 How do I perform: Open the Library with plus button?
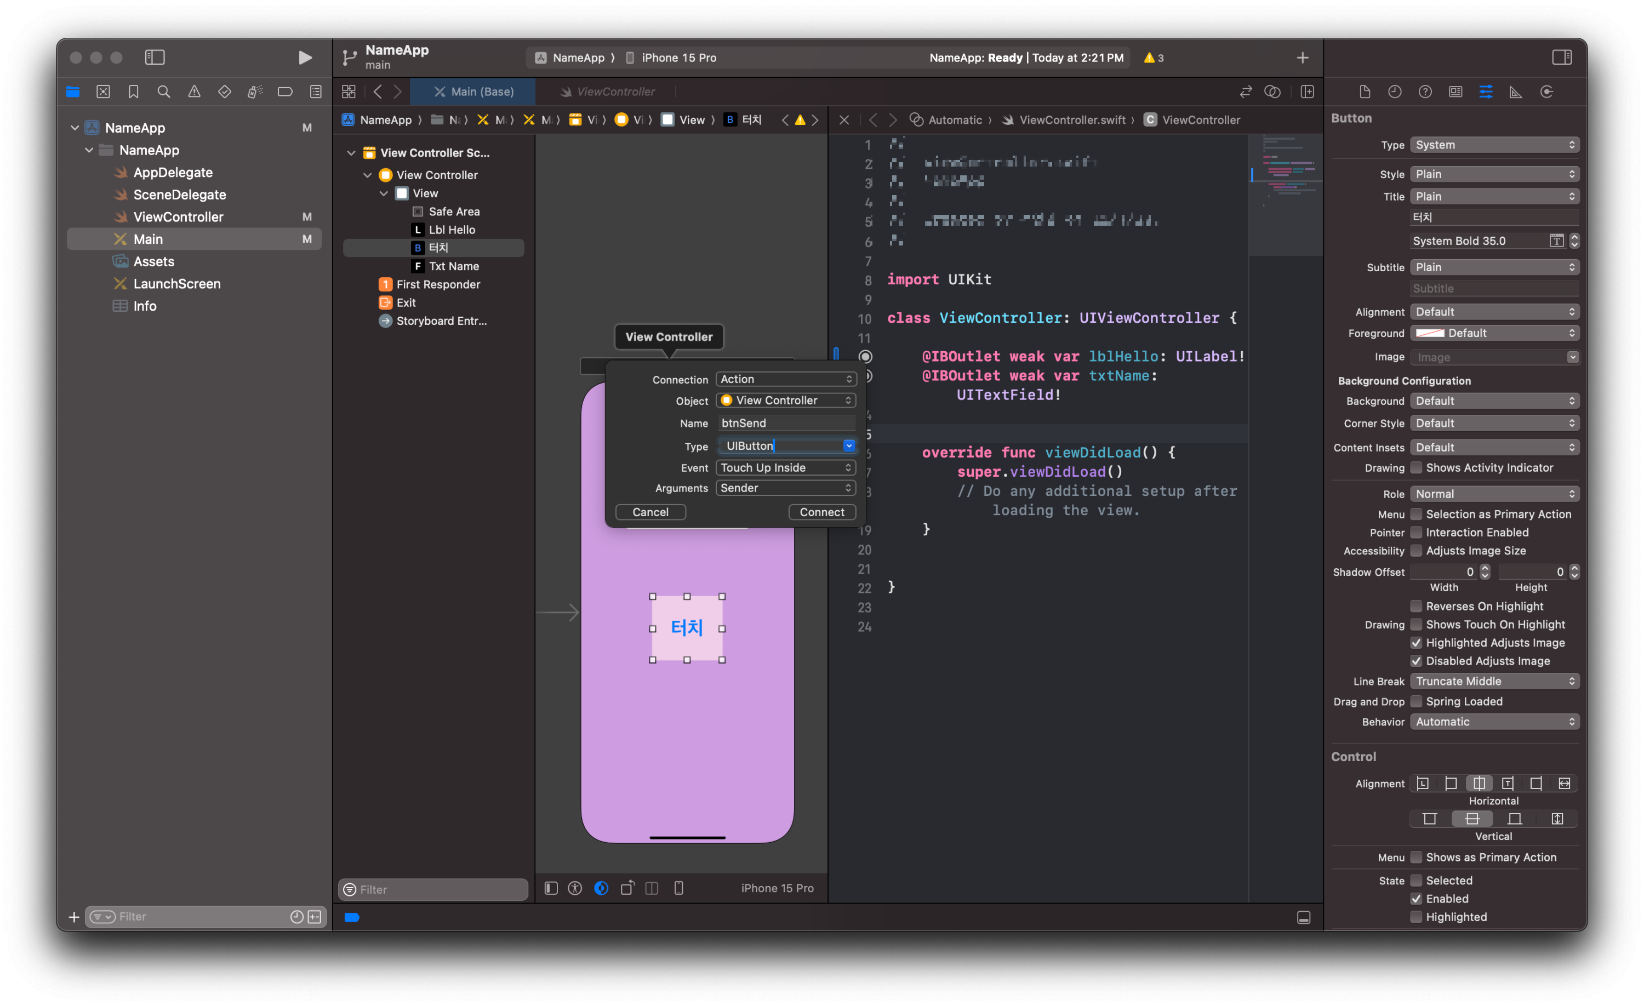[1301, 58]
